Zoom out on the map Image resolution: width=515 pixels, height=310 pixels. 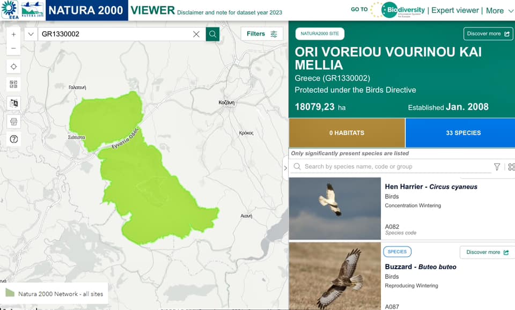[13, 48]
